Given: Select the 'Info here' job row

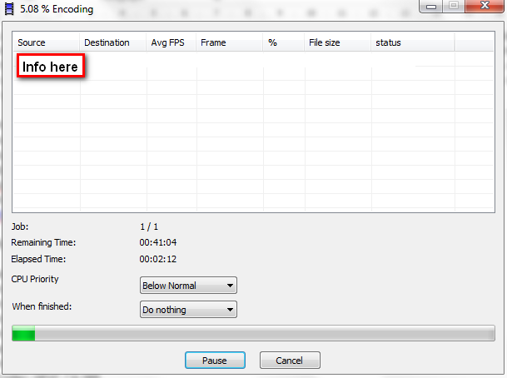Looking at the screenshot, I should pos(50,67).
